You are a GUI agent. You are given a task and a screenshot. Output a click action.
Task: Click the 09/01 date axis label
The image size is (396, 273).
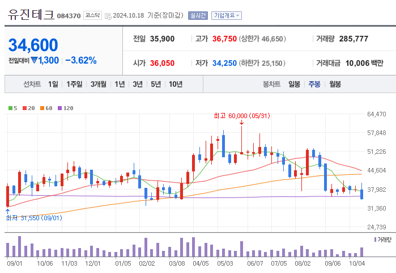[x=14, y=263]
